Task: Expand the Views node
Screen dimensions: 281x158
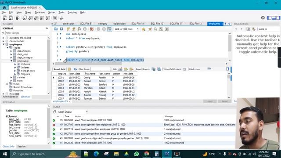Action: coord(7,84)
